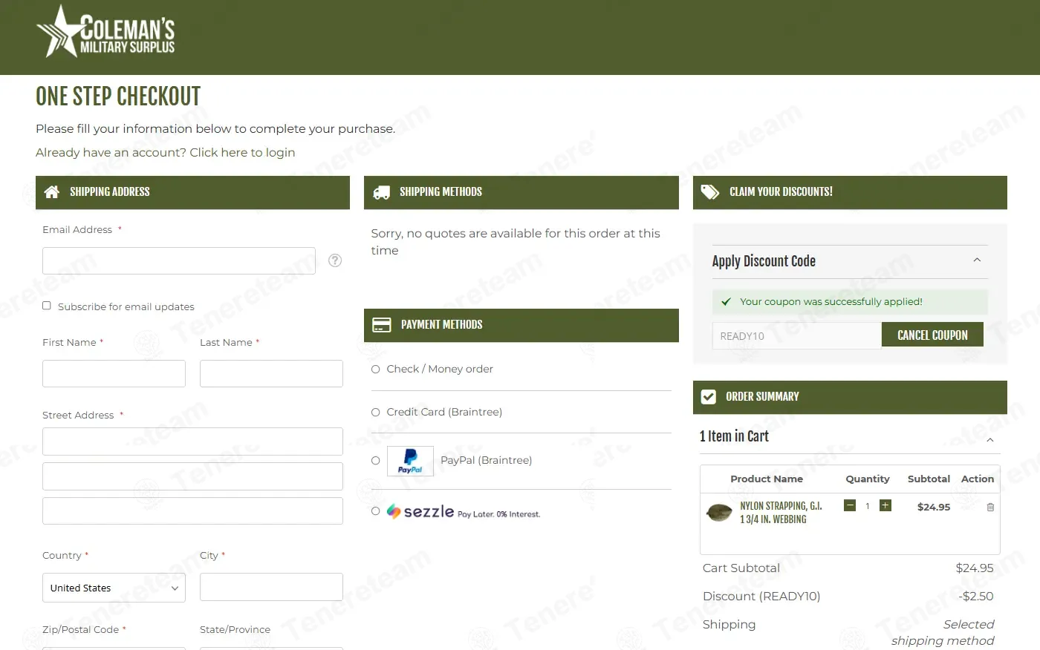Image resolution: width=1040 pixels, height=650 pixels.
Task: Select the PayPal (Braintree) radio button
Action: 376,461
